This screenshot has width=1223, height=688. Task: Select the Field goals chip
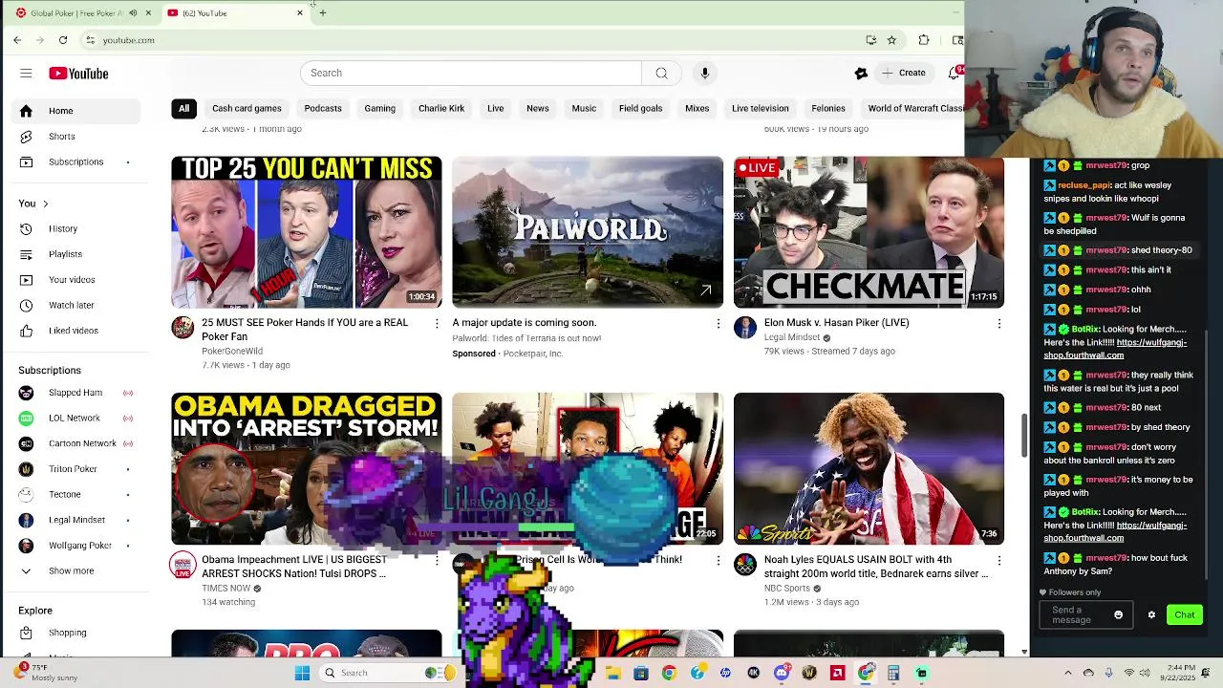tap(640, 109)
